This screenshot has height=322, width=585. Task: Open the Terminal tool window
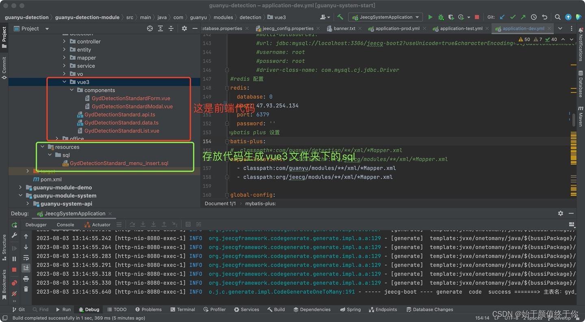click(x=183, y=309)
